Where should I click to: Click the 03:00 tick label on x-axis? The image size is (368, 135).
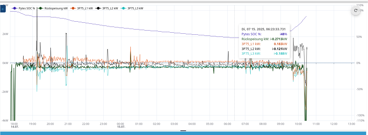tap(174, 124)
